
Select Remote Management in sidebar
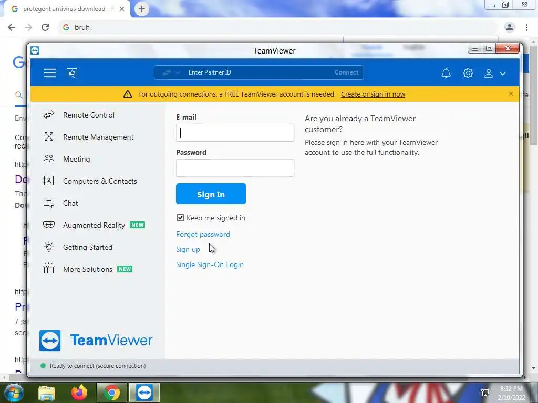pos(97,137)
